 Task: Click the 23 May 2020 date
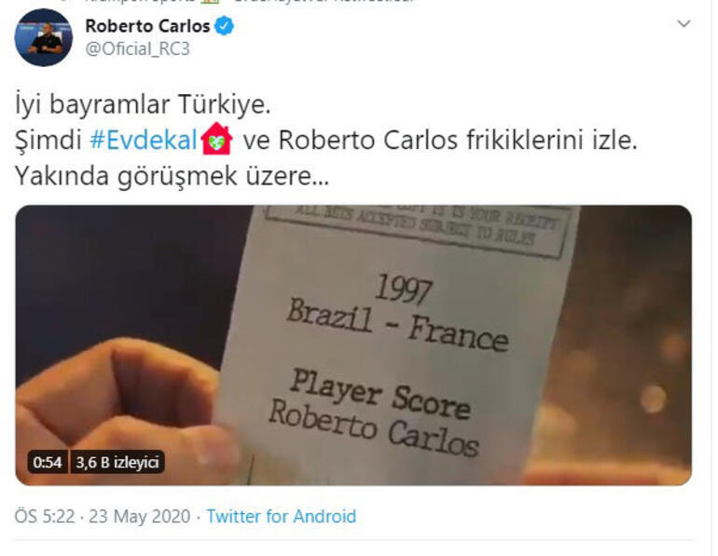[x=139, y=516]
